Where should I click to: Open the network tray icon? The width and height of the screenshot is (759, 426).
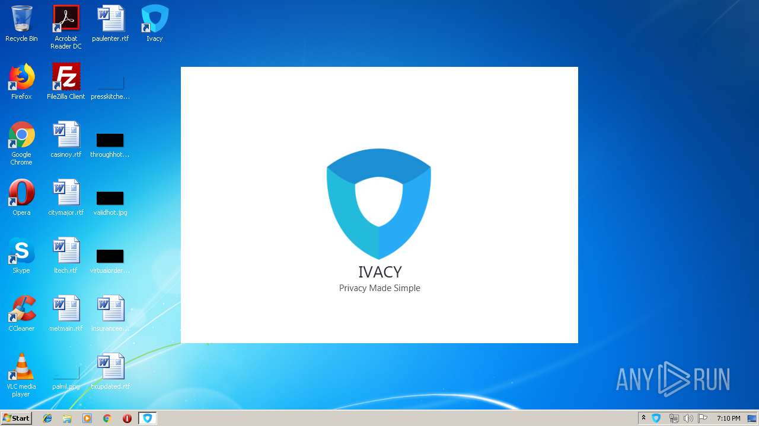pos(674,418)
